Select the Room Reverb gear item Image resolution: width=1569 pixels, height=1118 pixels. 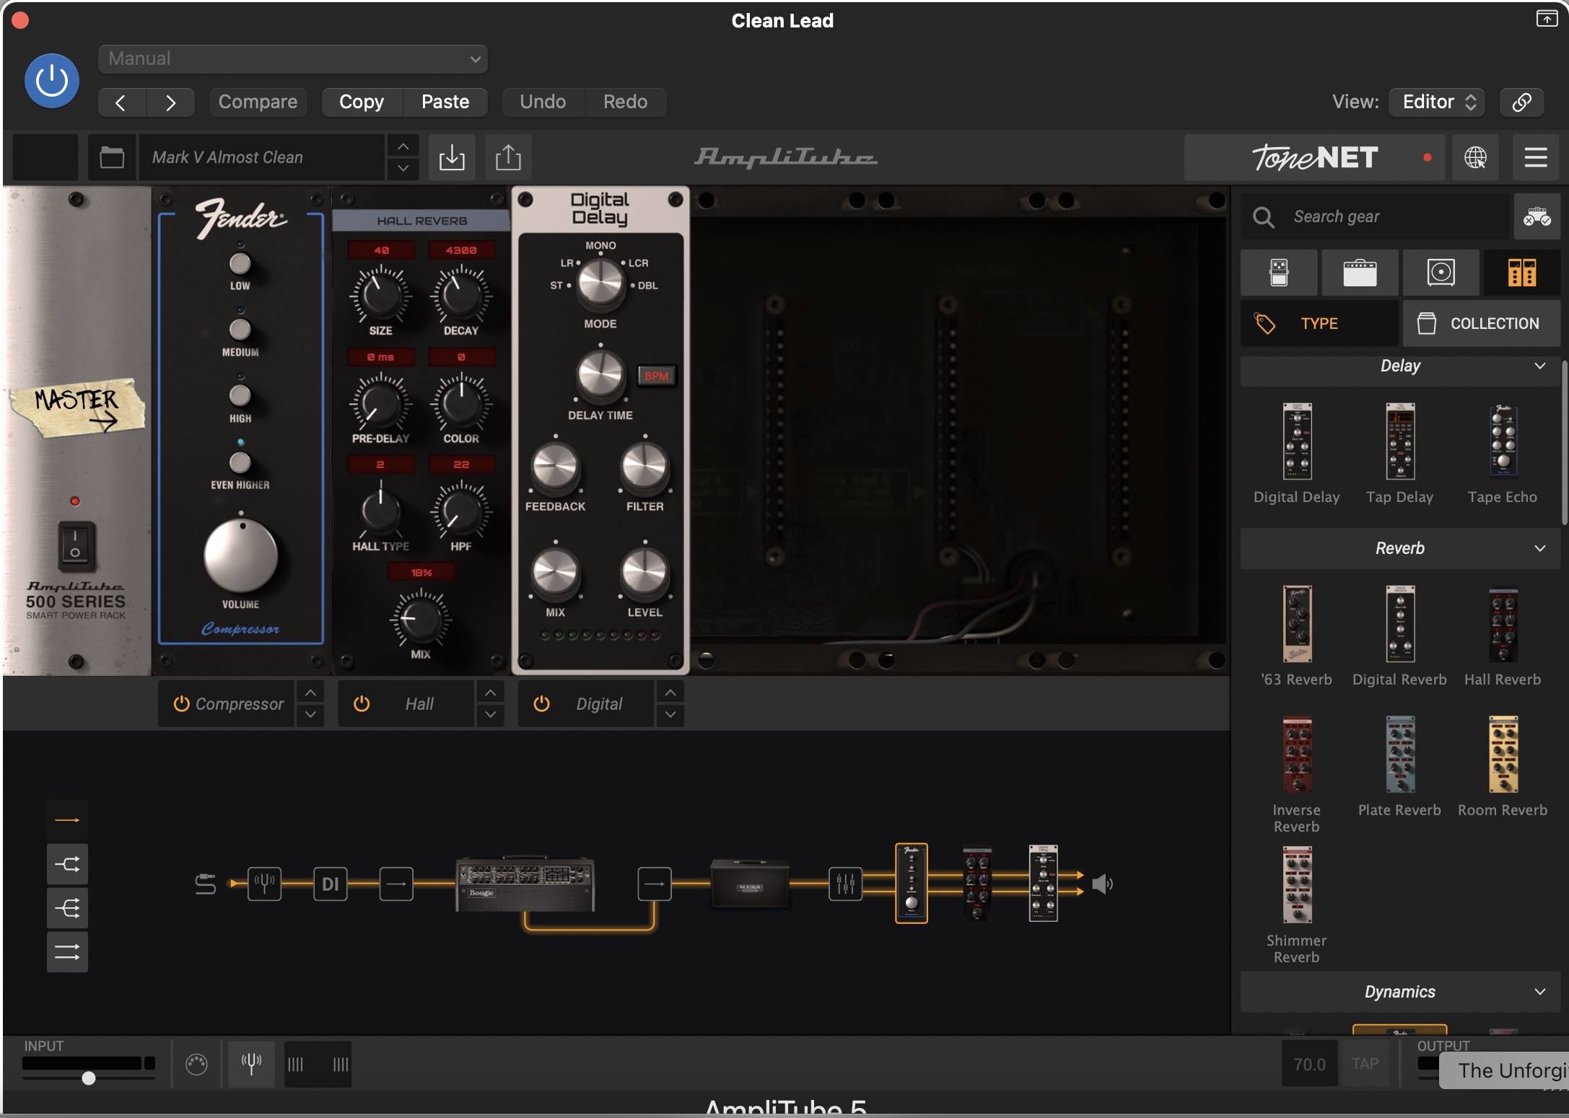[x=1503, y=754]
